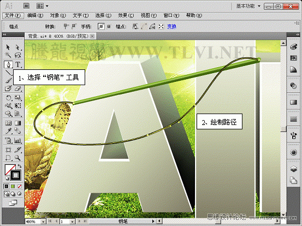
Task: Enable Draw Behind mode
Action: [x=13, y=194]
